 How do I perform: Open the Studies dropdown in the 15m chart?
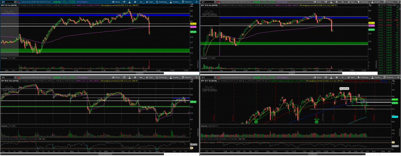tap(174, 78)
